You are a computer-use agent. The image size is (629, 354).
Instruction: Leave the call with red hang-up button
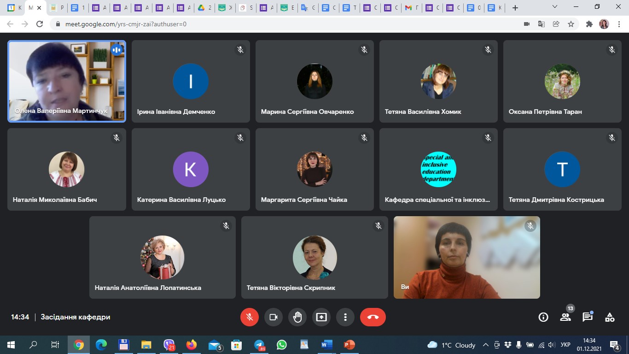(373, 317)
